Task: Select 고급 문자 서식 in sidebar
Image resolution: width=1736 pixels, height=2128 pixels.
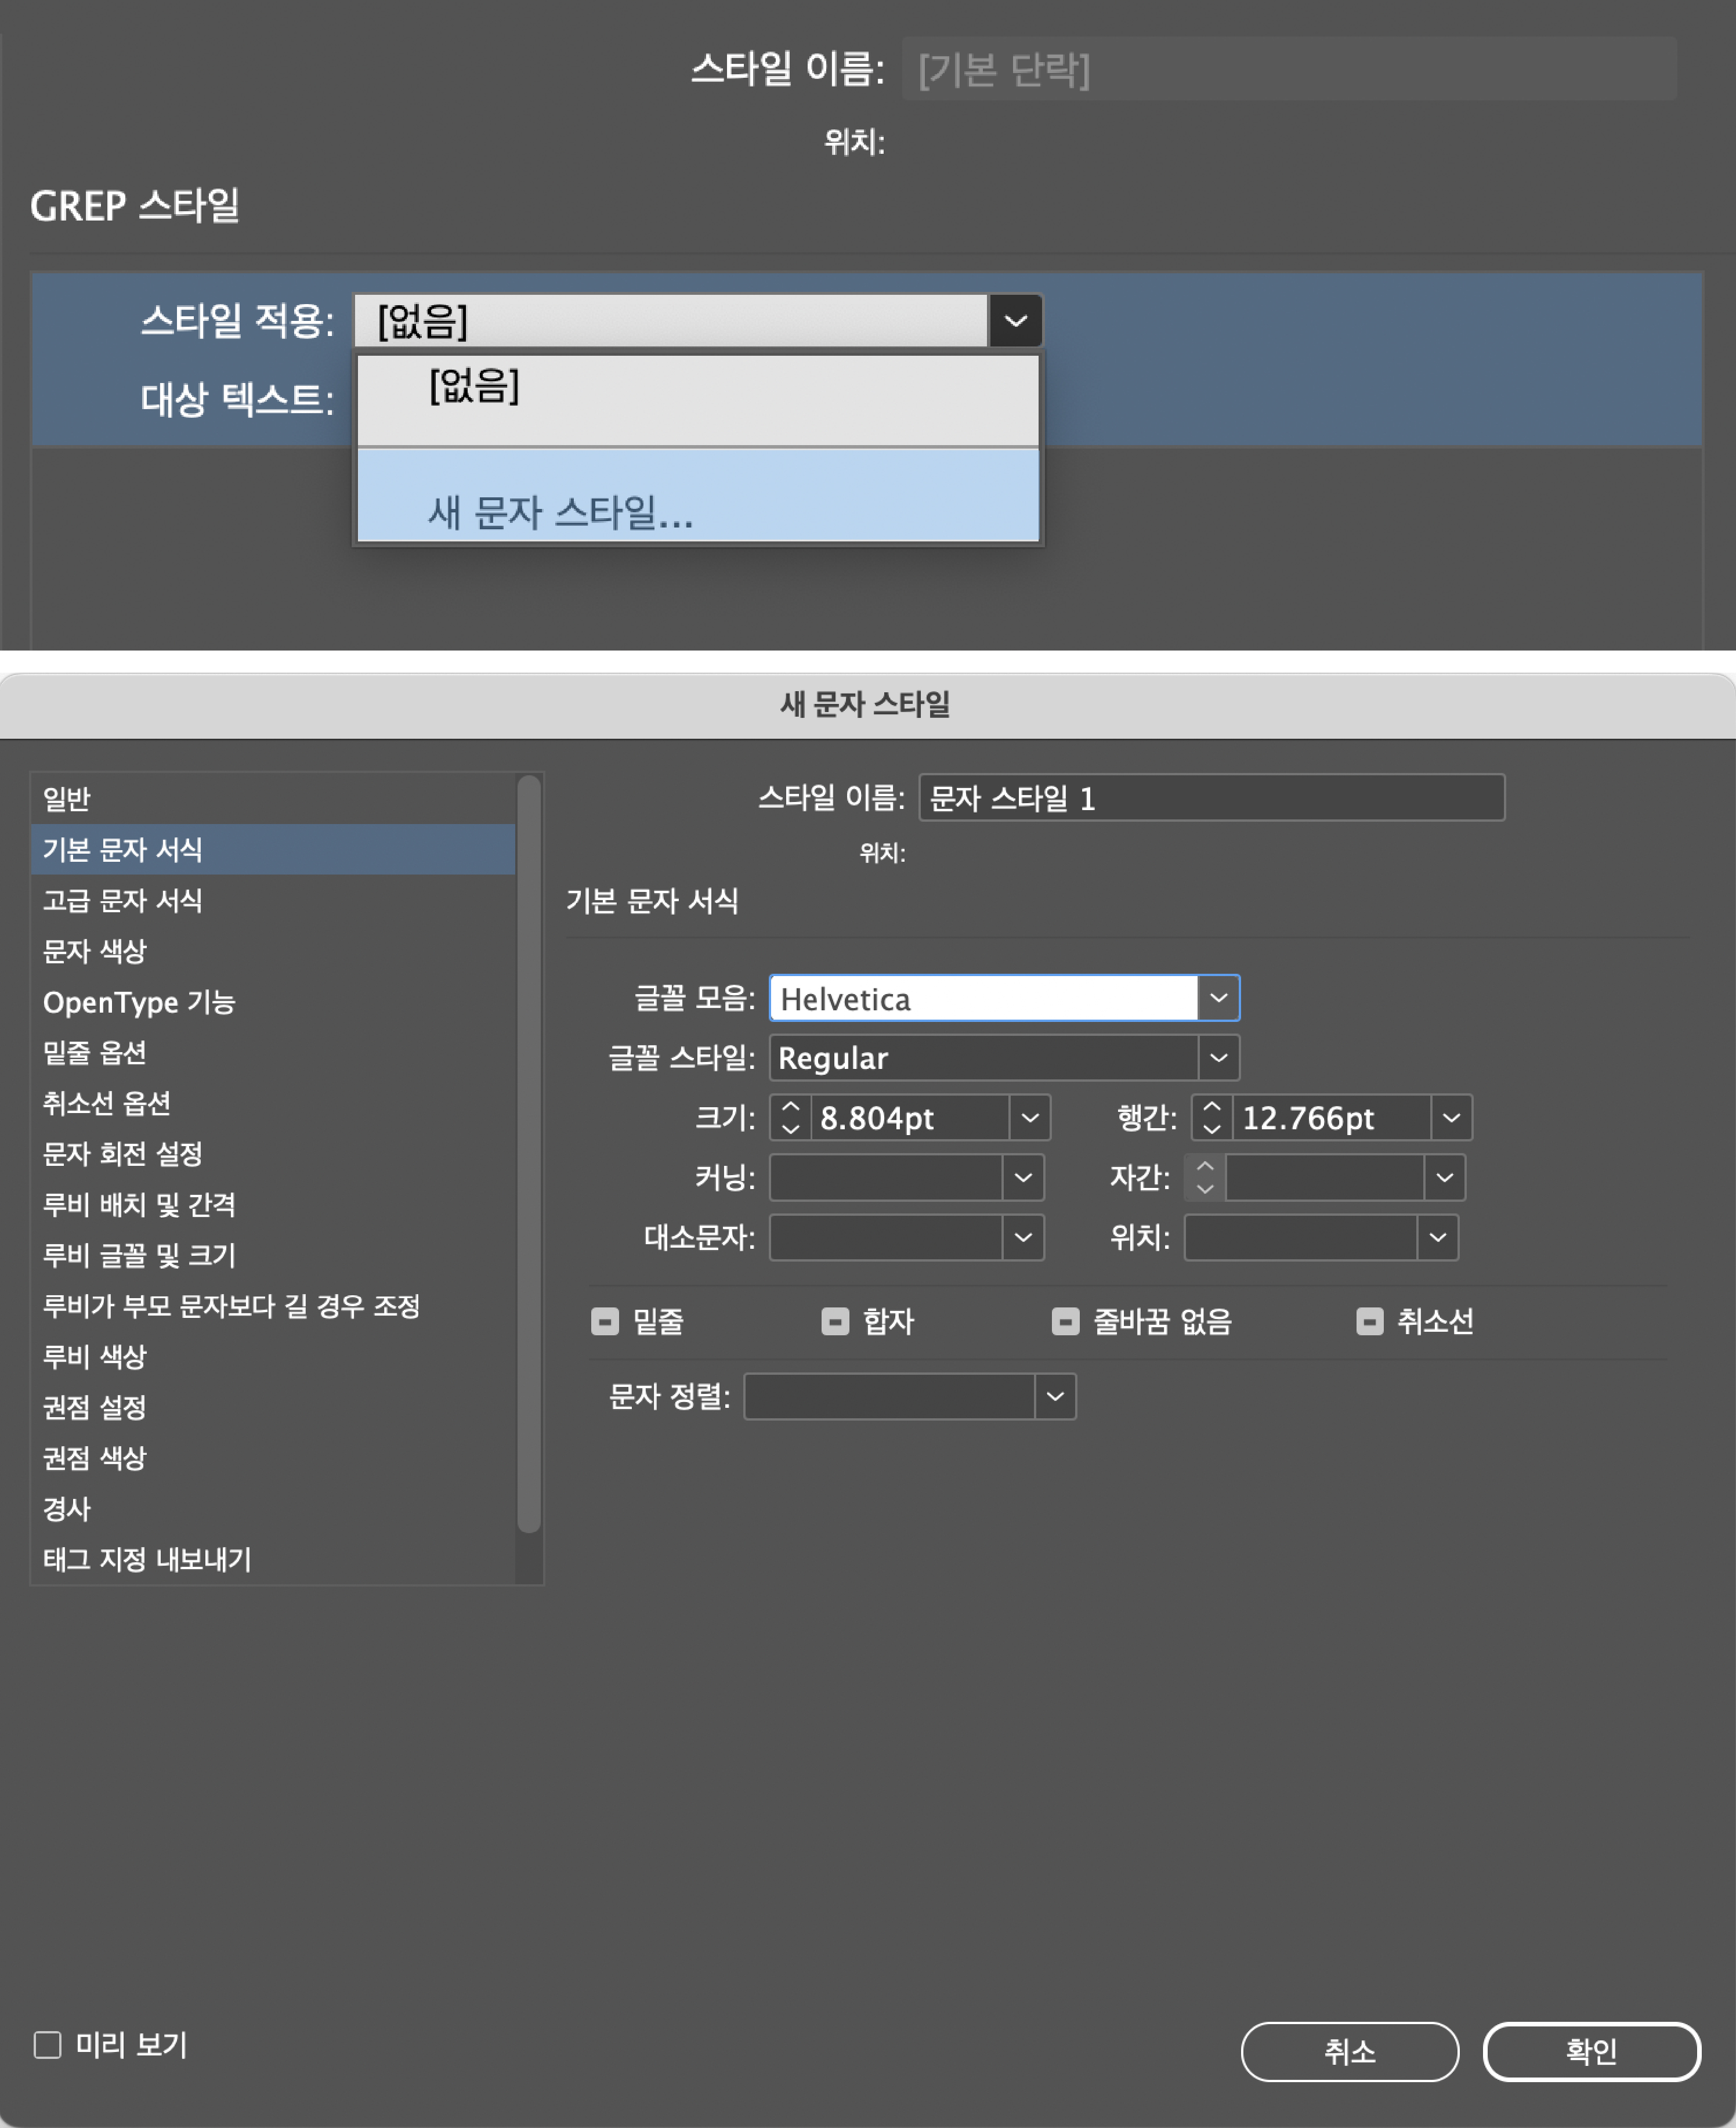Action: [x=122, y=900]
